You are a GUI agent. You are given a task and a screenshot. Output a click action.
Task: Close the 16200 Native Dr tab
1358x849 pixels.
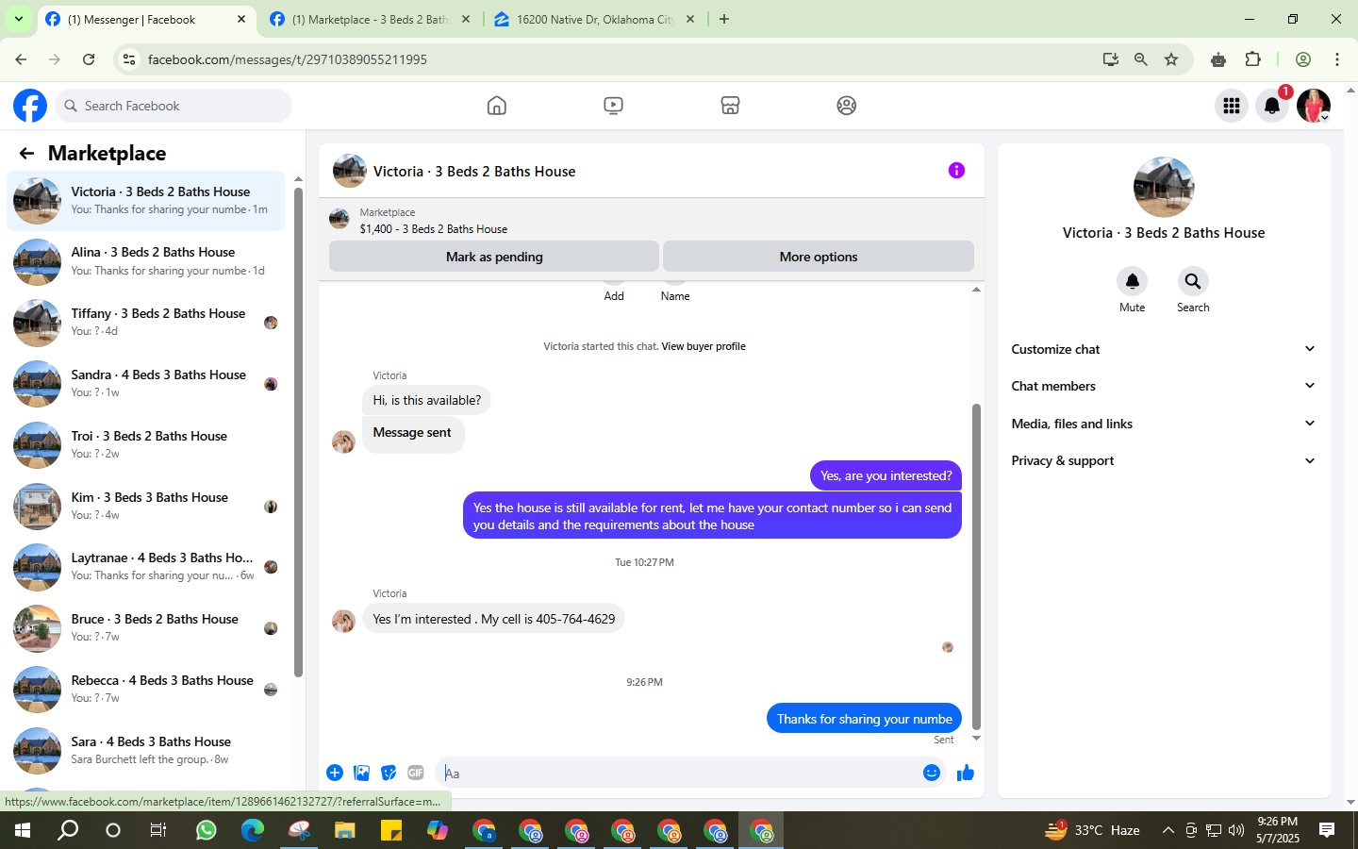point(689,19)
